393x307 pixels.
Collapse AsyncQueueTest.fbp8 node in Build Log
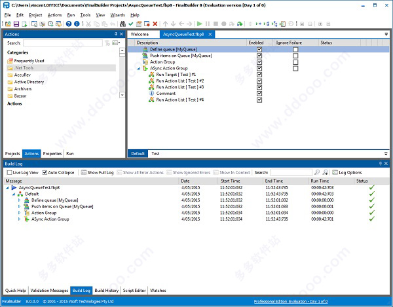pos(7,188)
